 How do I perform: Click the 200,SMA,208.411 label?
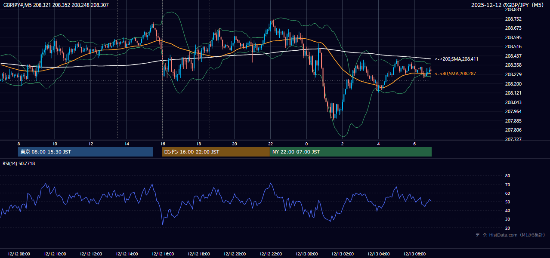457,59
